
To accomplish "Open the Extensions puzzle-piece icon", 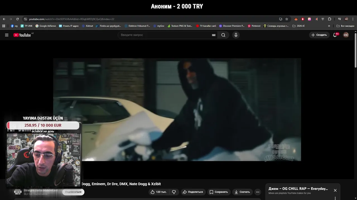I will pos(329,19).
